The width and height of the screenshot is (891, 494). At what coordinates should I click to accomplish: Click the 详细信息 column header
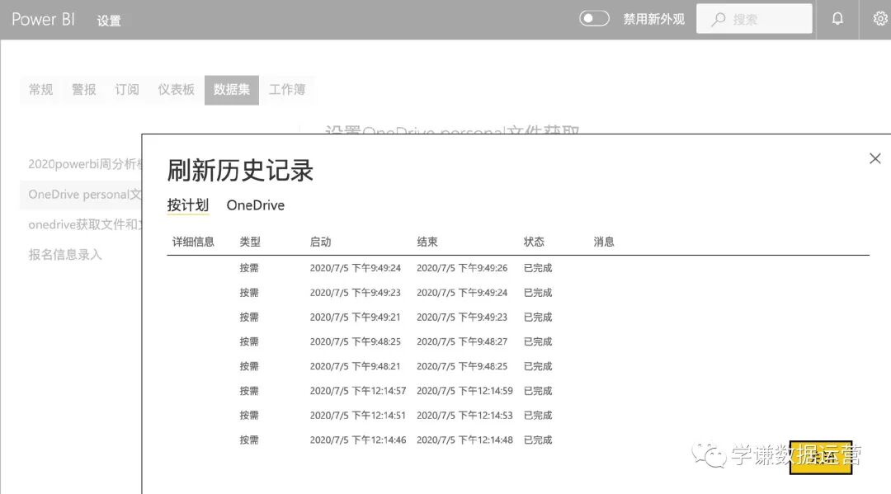tap(193, 242)
